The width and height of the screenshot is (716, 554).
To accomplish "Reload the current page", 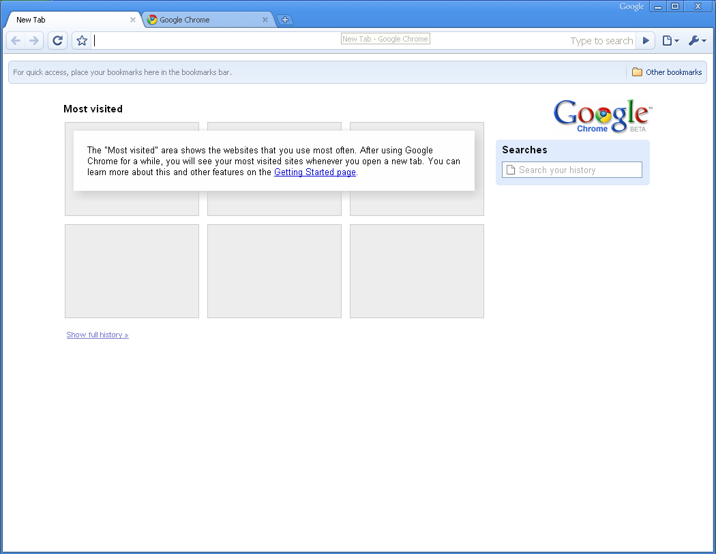I will tap(57, 40).
